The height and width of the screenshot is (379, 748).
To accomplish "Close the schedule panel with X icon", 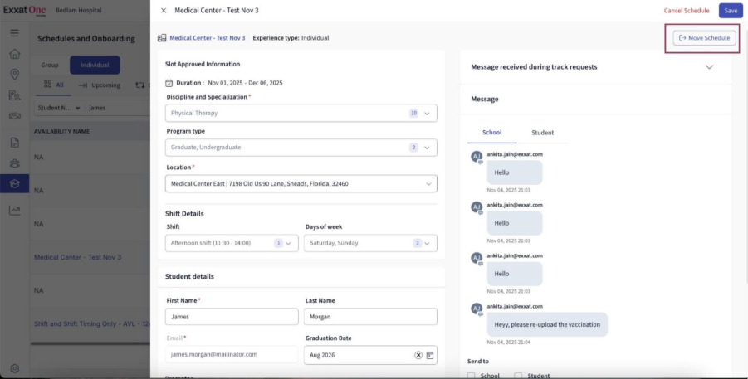I will (x=163, y=11).
